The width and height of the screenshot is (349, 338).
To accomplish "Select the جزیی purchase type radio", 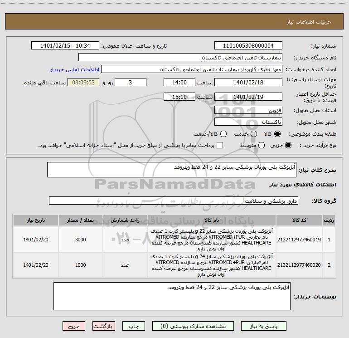I will click(288, 145).
